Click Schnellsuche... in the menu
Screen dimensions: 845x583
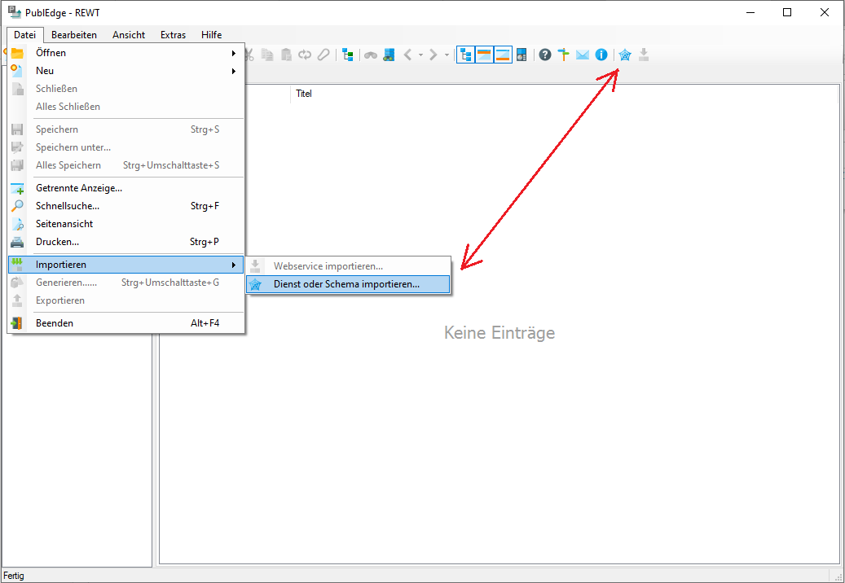(68, 206)
